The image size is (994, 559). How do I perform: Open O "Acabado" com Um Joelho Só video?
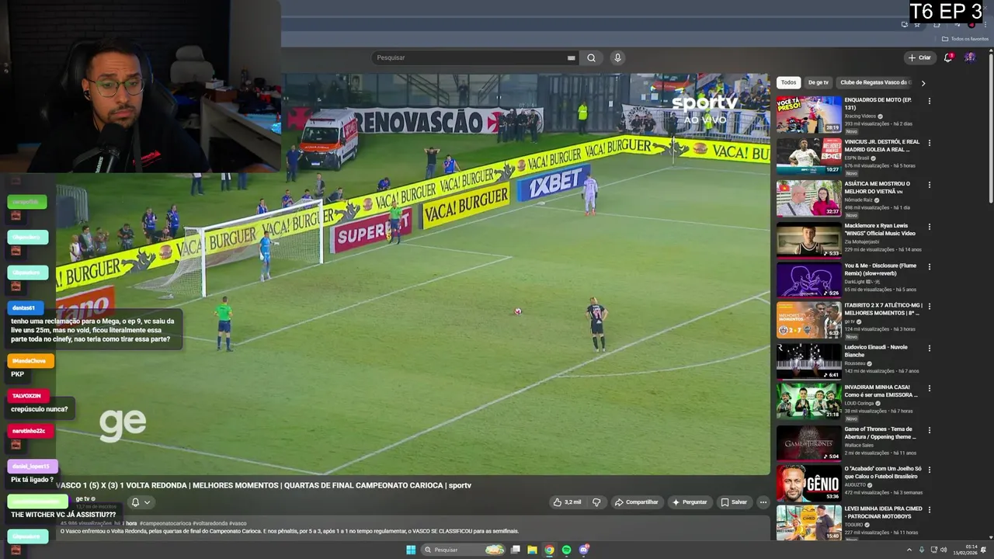809,482
